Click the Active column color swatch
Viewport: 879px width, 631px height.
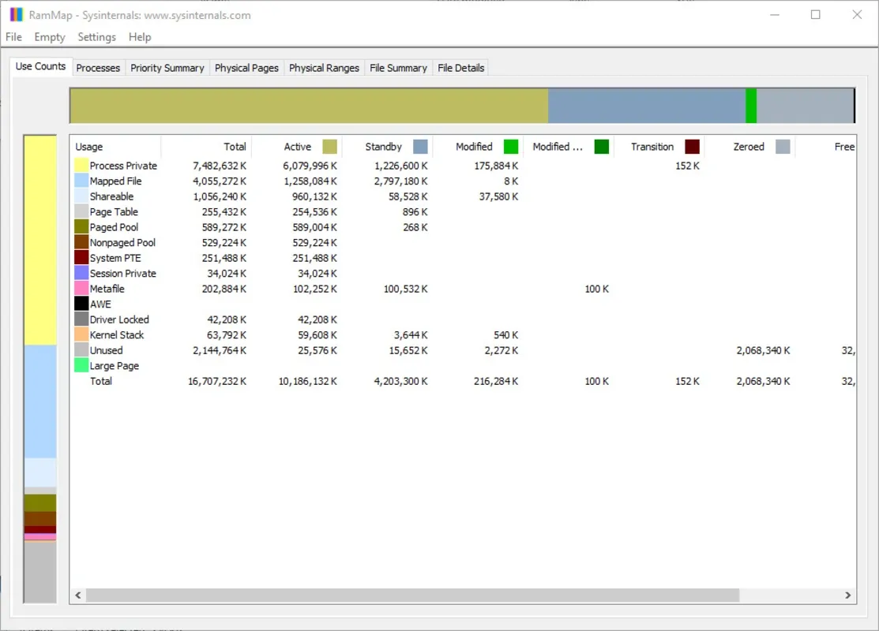pos(329,147)
